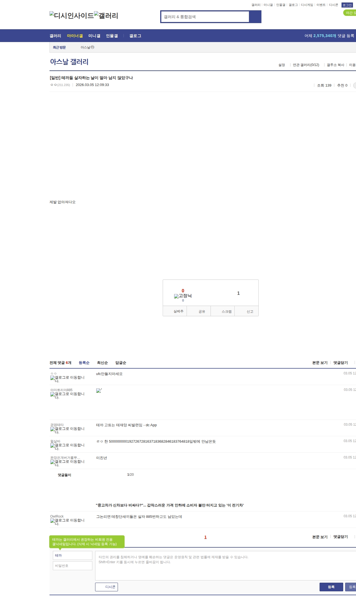Open the 댓글돌이 label
This screenshot has width=356, height=598.
click(64, 475)
